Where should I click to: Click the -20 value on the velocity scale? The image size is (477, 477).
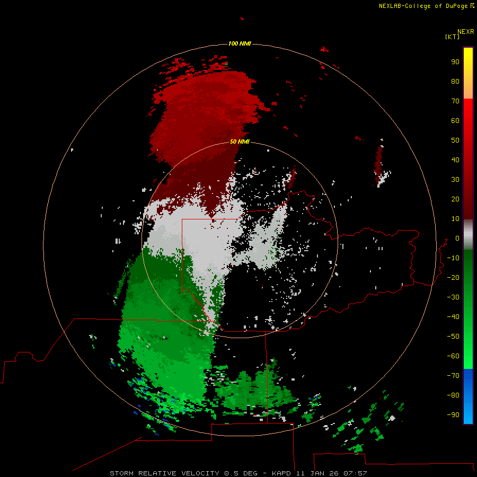click(453, 278)
